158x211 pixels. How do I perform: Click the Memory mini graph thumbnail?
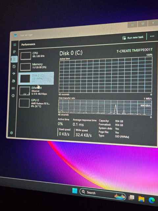(25, 67)
